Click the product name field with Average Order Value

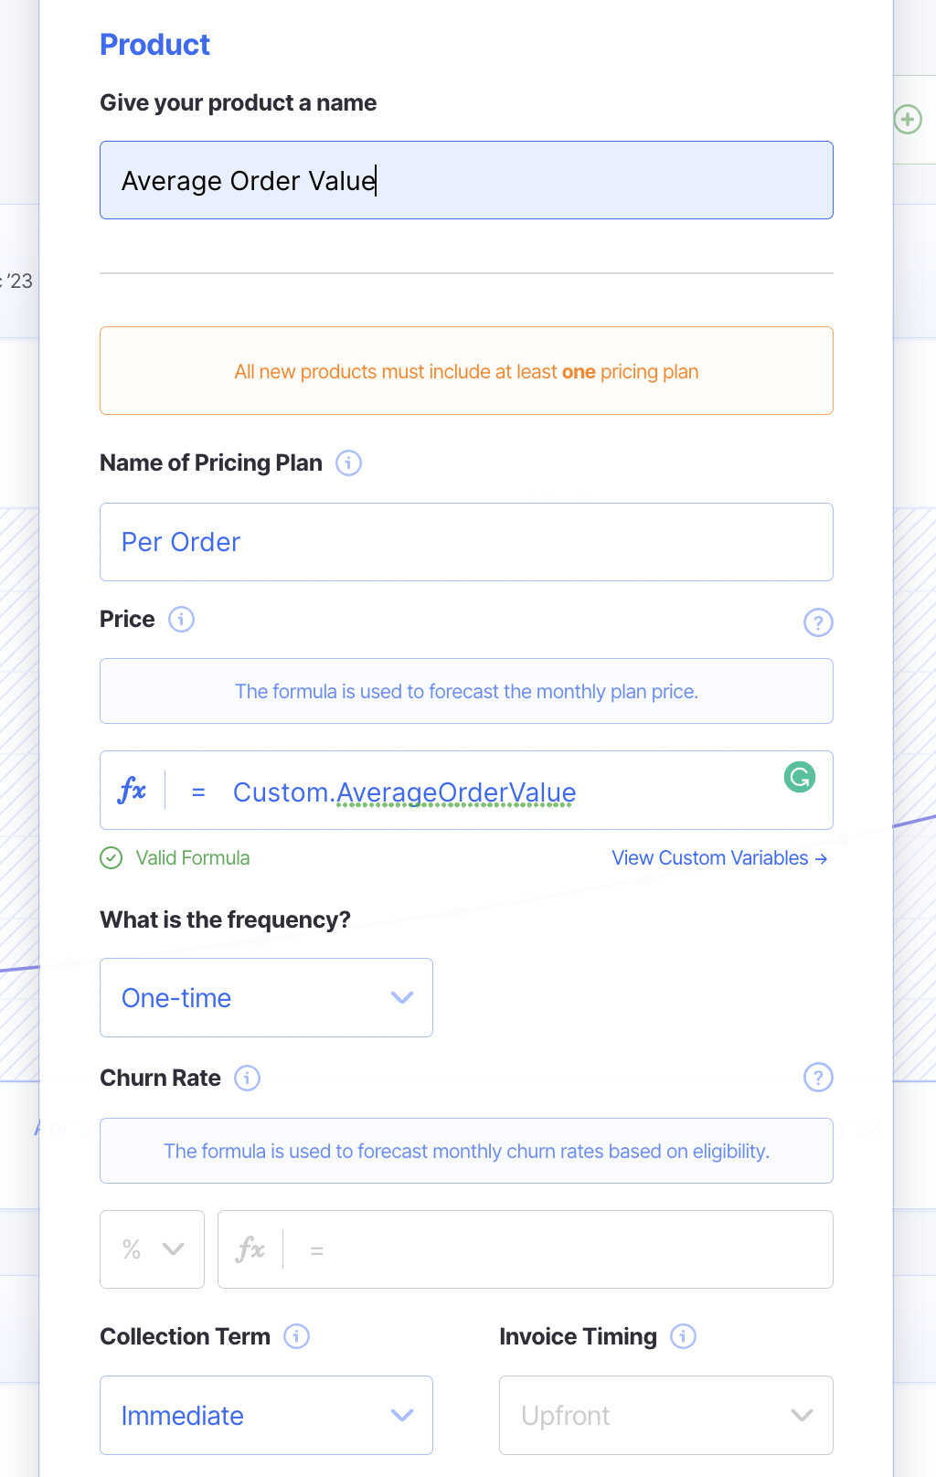(466, 180)
